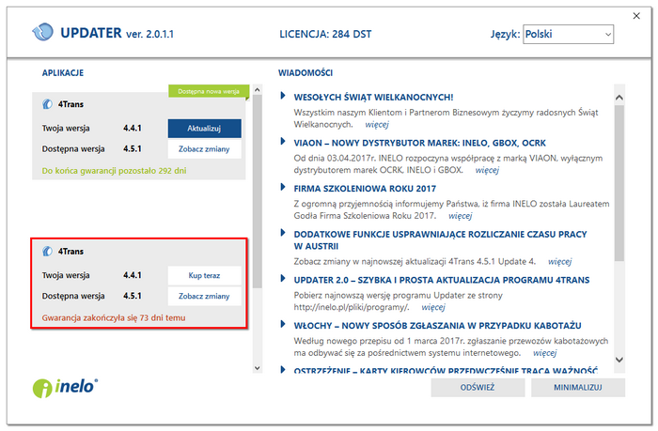
Task: Click the APLIKACJE section heading
Action: click(x=63, y=73)
